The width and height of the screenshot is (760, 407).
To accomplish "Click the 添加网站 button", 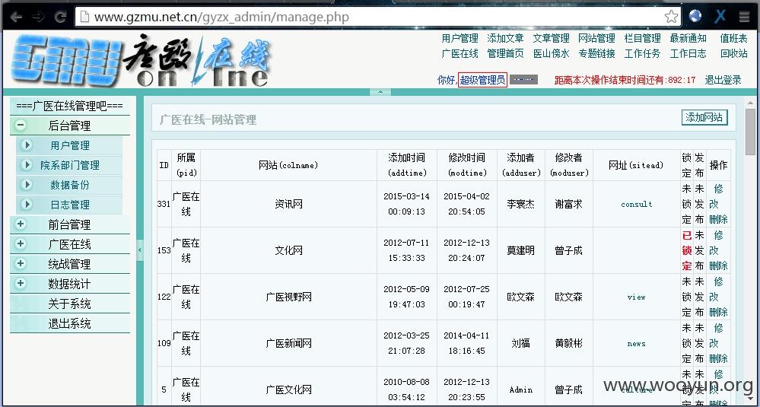I will point(704,117).
